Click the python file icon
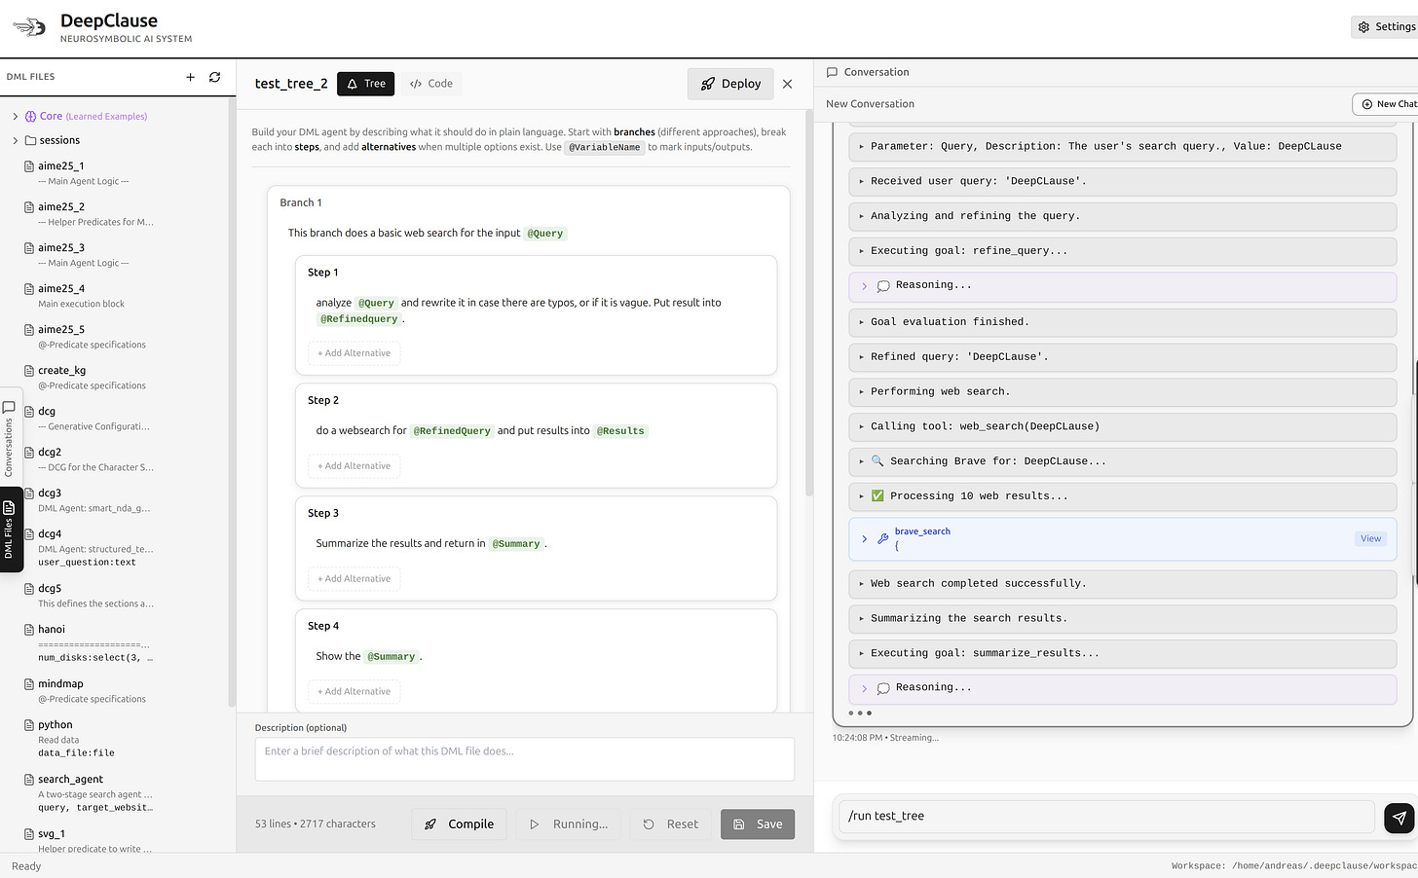The height and width of the screenshot is (878, 1418). click(x=29, y=725)
